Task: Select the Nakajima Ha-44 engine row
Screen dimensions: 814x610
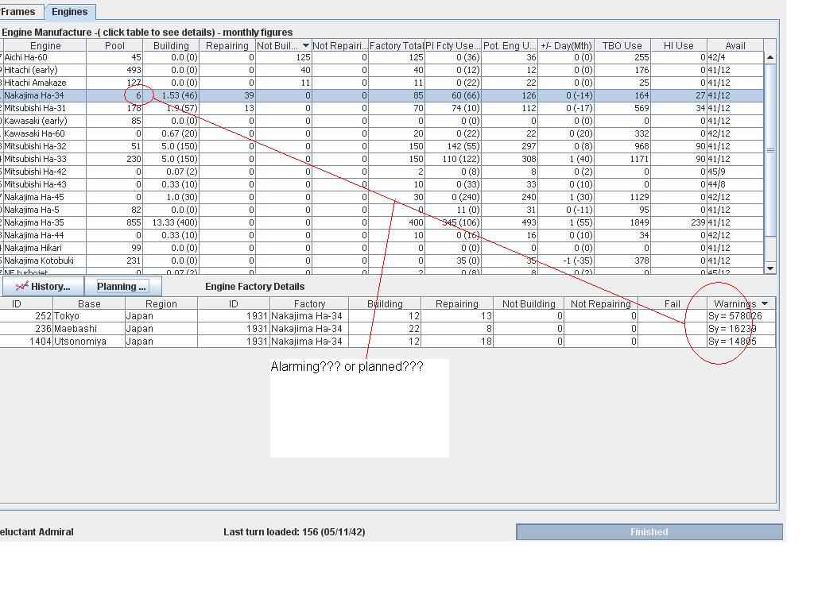Action: point(382,235)
